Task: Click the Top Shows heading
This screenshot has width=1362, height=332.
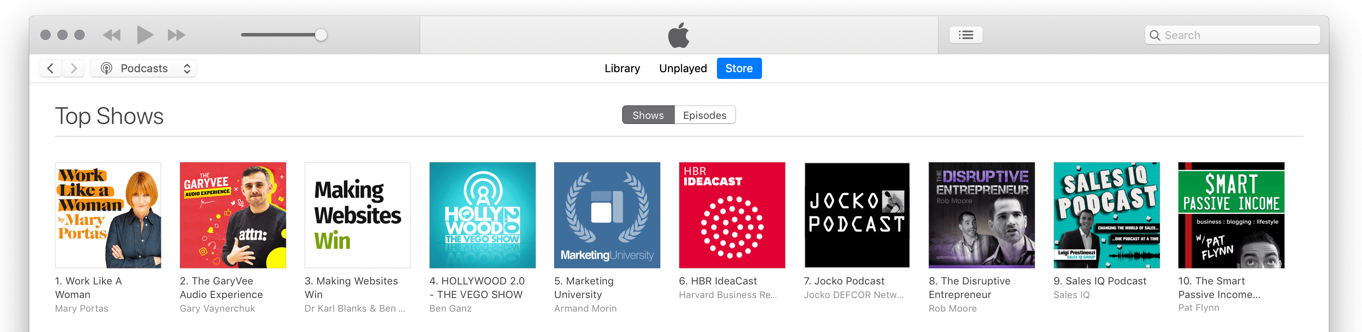Action: (x=109, y=116)
